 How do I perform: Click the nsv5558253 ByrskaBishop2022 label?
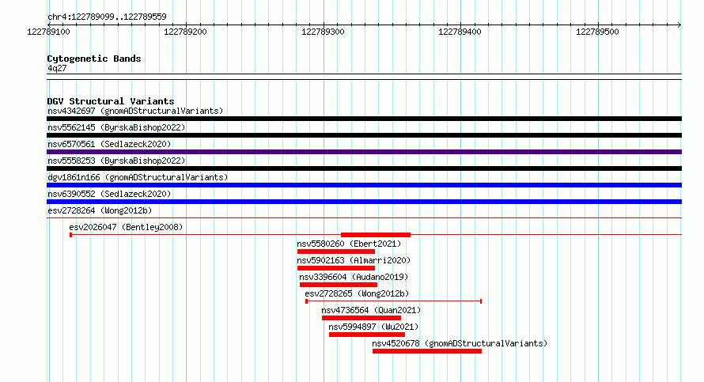pos(116,161)
